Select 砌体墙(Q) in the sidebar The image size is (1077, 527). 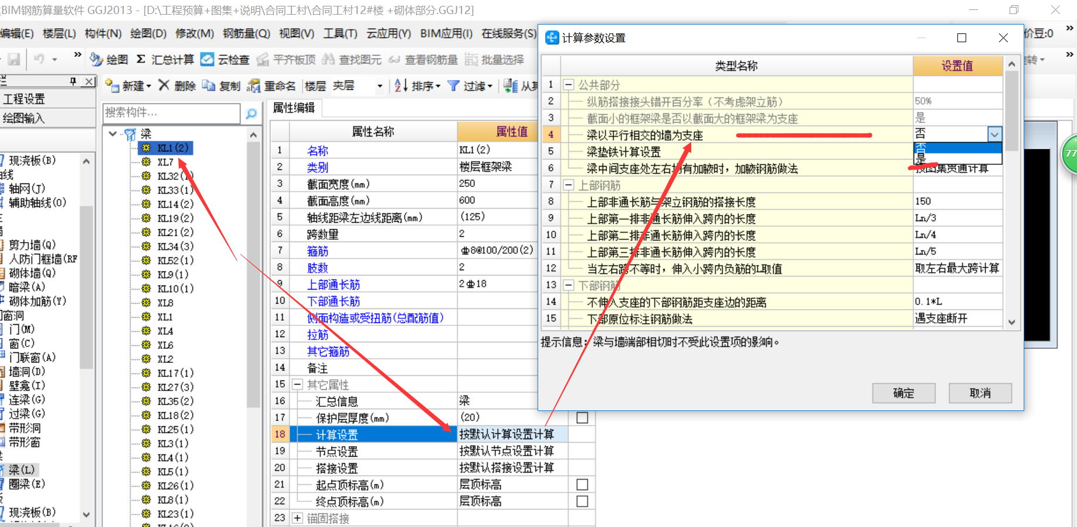point(32,273)
